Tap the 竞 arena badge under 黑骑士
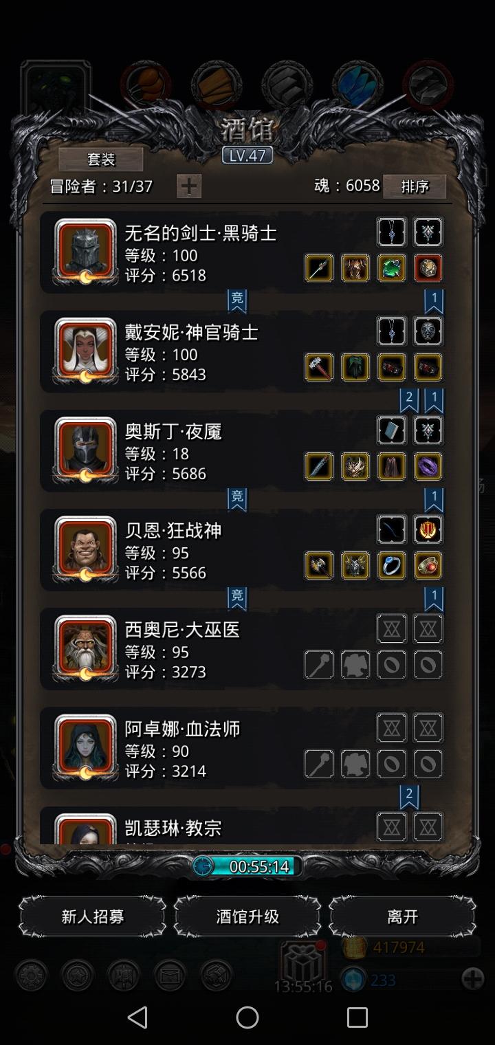495x1045 pixels. click(x=237, y=300)
